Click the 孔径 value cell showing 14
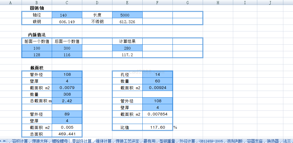Image resolution: width=293 pixels, height=143 pixels. point(158,74)
